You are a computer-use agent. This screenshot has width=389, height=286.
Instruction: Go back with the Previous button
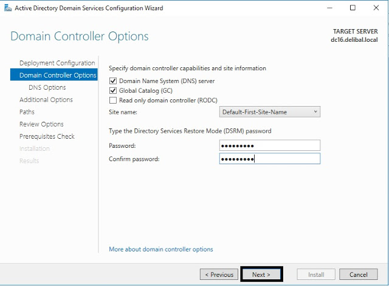pyautogui.click(x=219, y=274)
